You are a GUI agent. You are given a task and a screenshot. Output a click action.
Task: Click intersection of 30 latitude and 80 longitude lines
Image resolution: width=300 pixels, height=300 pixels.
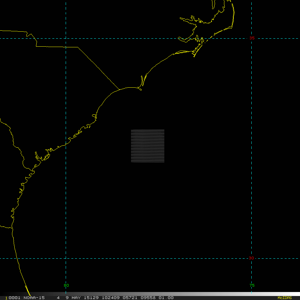[x=66, y=258]
